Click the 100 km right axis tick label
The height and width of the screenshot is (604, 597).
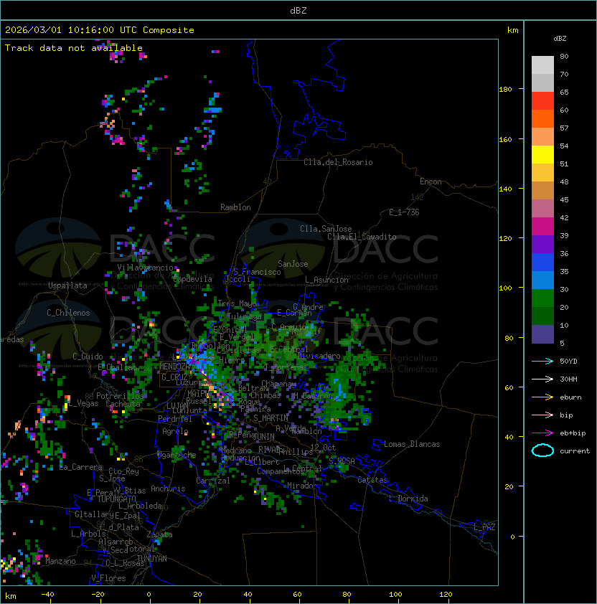(505, 288)
